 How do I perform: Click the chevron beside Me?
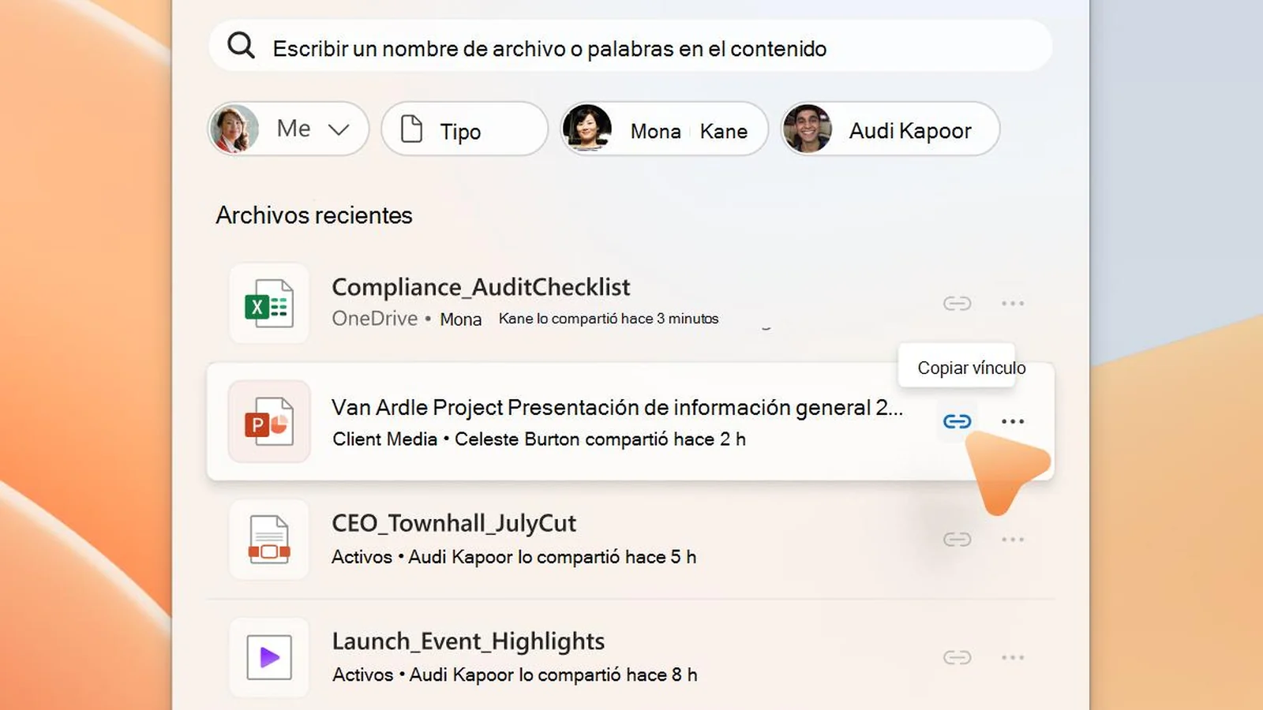tap(339, 129)
